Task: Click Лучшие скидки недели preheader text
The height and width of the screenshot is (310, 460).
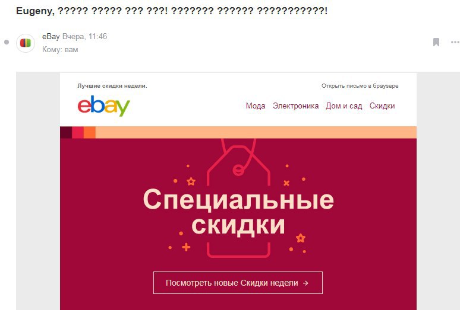Action: click(x=112, y=86)
